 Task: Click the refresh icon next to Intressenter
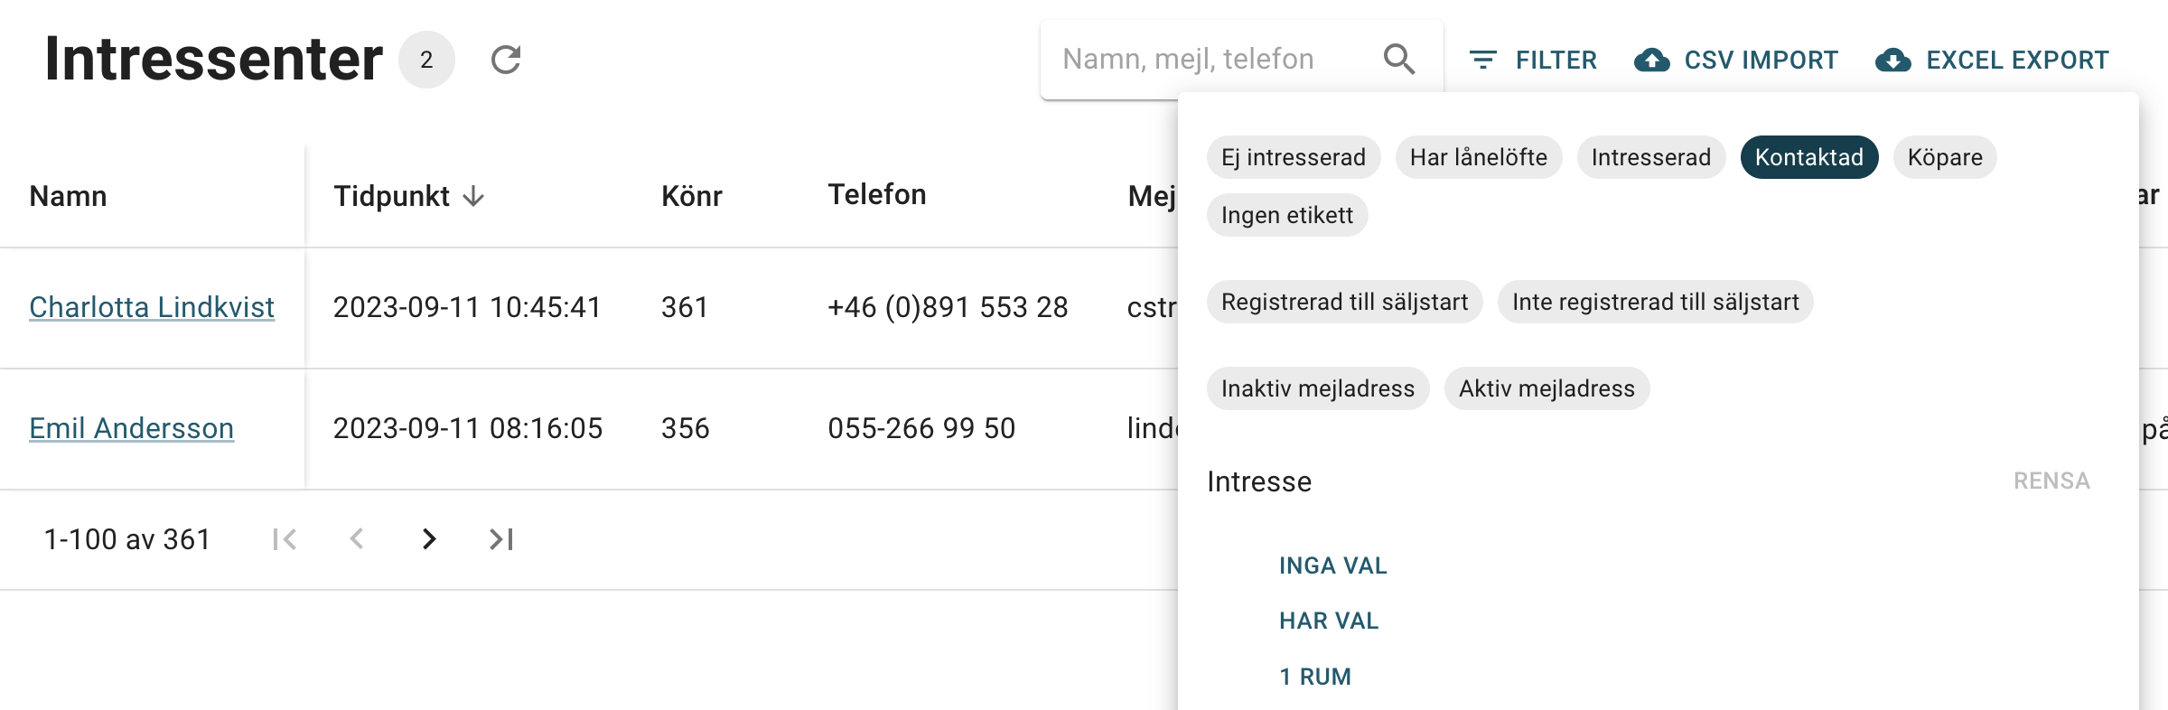point(505,60)
